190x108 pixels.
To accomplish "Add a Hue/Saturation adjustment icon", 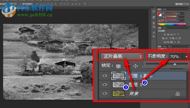I will (163, 38).
